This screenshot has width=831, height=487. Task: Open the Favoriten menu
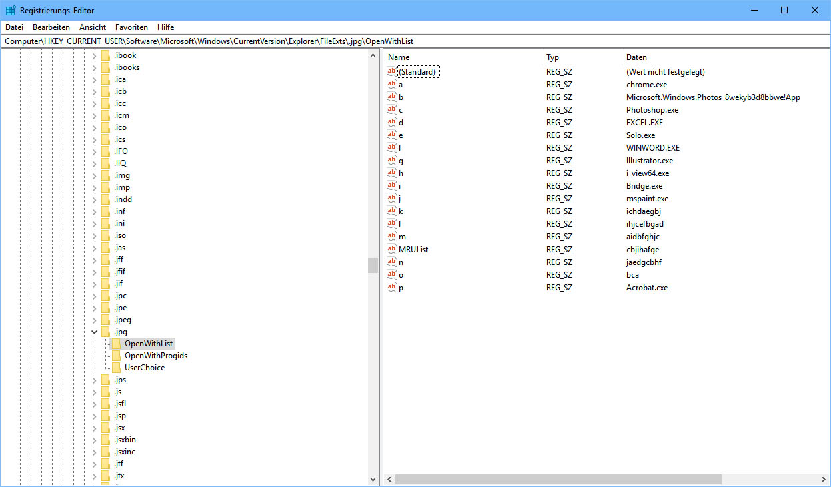(131, 27)
